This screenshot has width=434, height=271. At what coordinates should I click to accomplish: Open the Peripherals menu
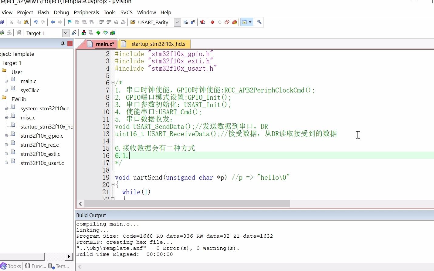86,12
